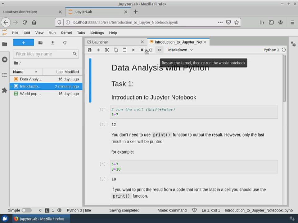Open the Help menu
This screenshot has height=223, width=298.
113,33
